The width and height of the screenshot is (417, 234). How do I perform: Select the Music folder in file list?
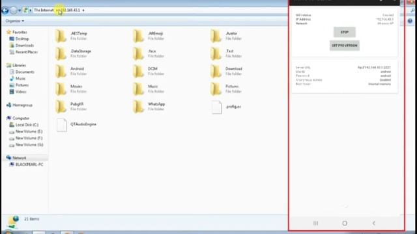click(x=149, y=88)
